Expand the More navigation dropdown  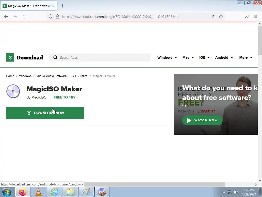tap(246, 57)
